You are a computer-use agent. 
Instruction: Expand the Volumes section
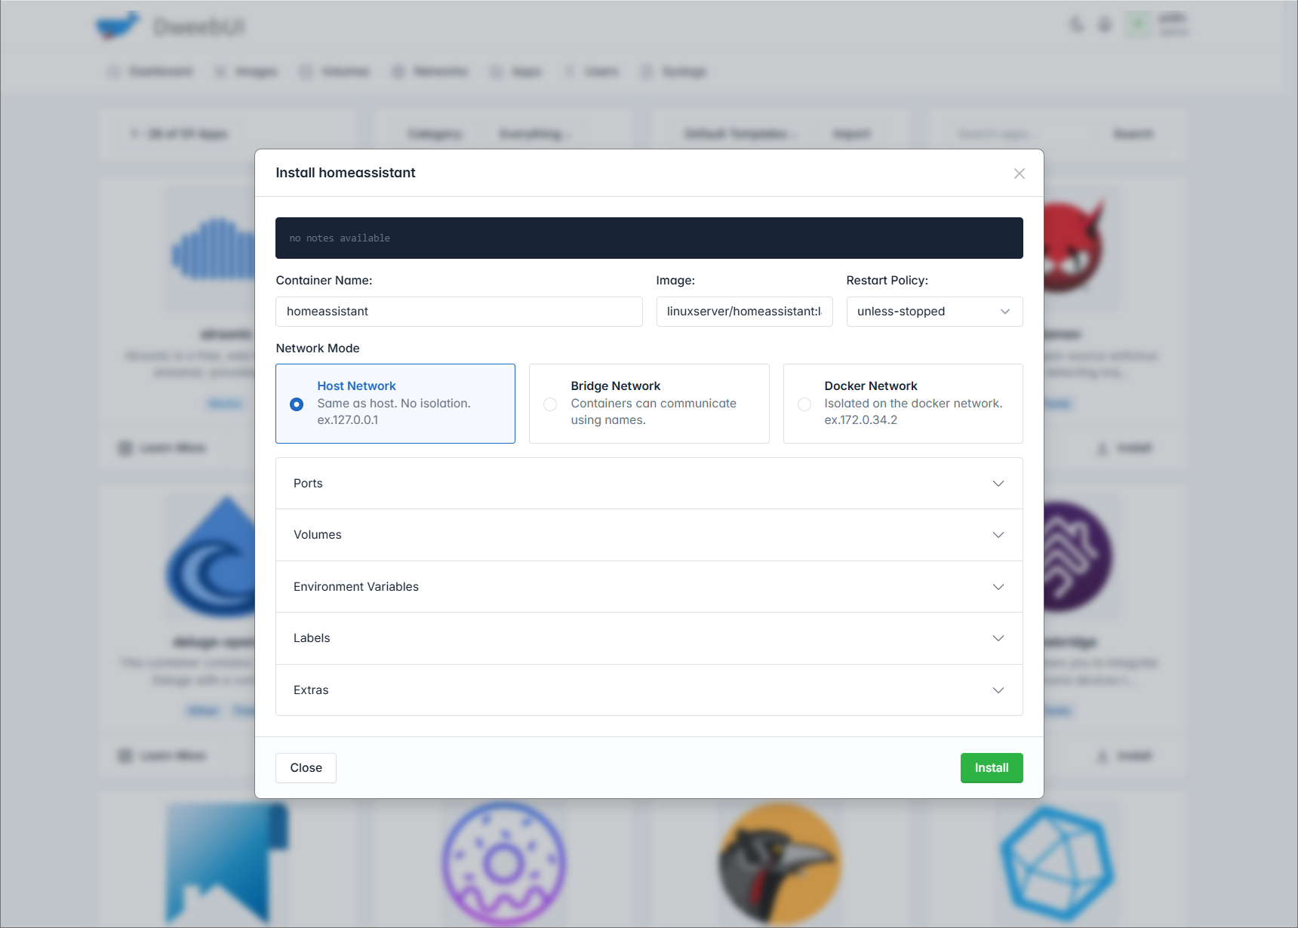[649, 535]
